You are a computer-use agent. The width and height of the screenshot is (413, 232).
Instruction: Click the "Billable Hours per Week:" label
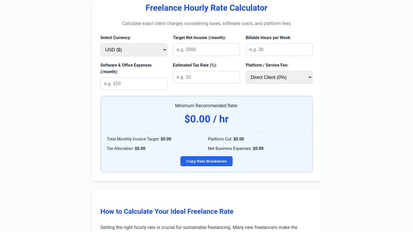268,38
